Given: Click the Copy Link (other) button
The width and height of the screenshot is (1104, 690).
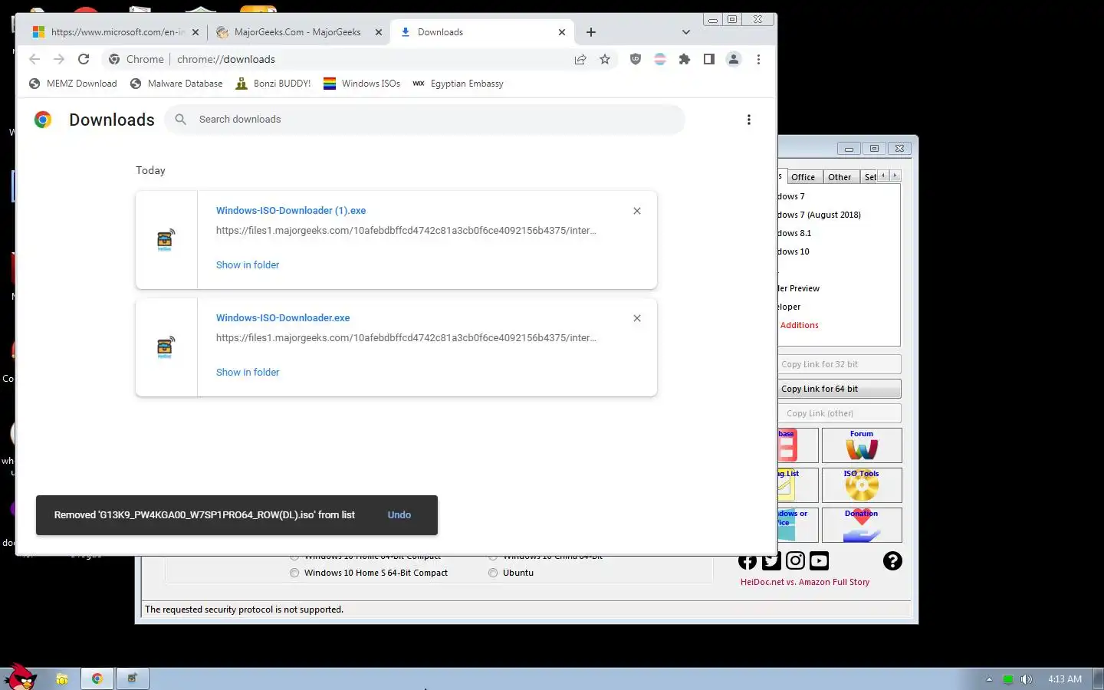Looking at the screenshot, I should 839,413.
